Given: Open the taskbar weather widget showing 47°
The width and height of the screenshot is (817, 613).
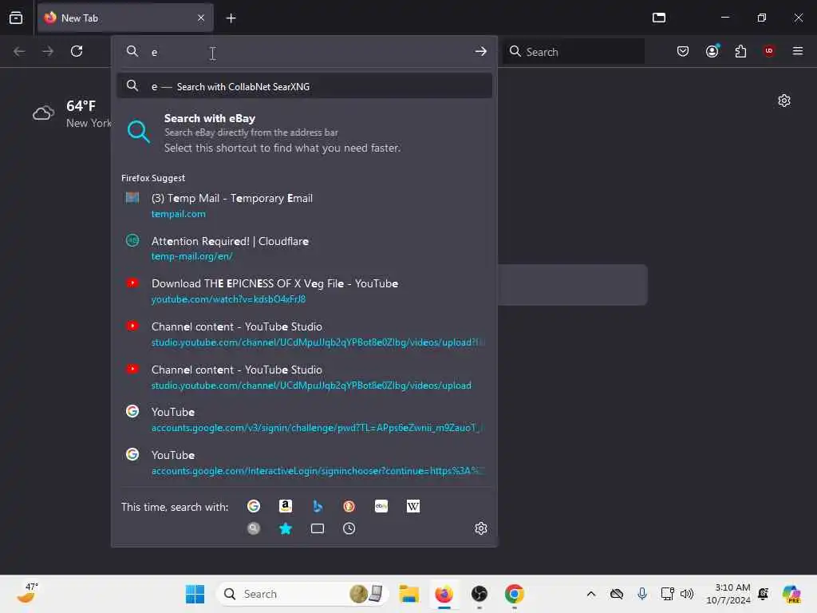Looking at the screenshot, I should [27, 594].
